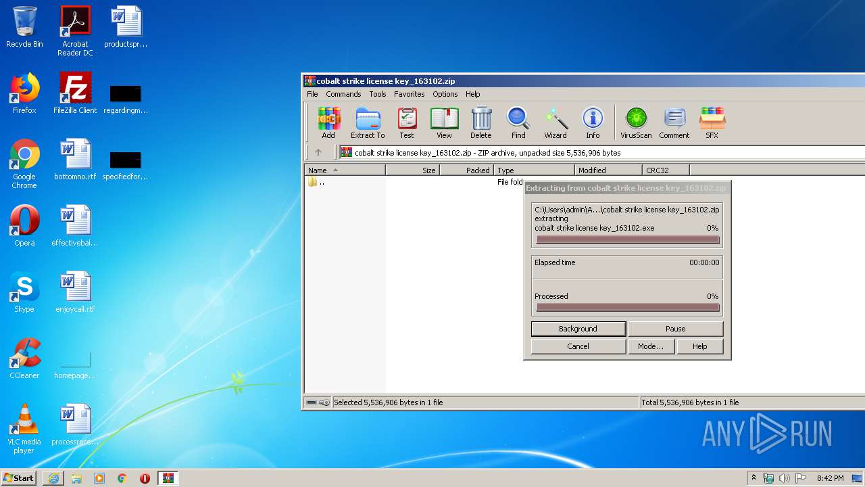Viewport: 865px width, 487px height.
Task: Click the Test archive icon
Action: 407,122
